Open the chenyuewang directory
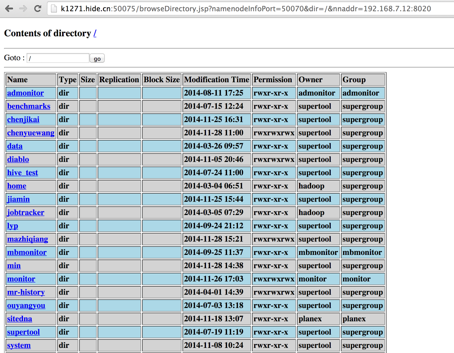 [x=31, y=133]
